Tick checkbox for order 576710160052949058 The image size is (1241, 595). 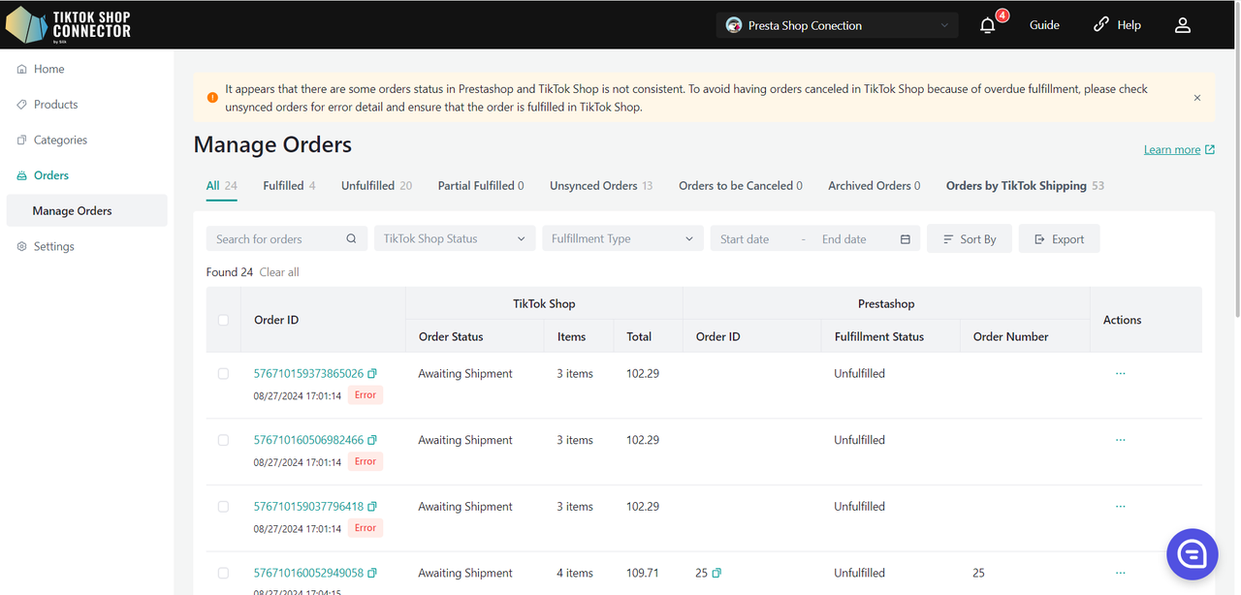pyautogui.click(x=223, y=573)
